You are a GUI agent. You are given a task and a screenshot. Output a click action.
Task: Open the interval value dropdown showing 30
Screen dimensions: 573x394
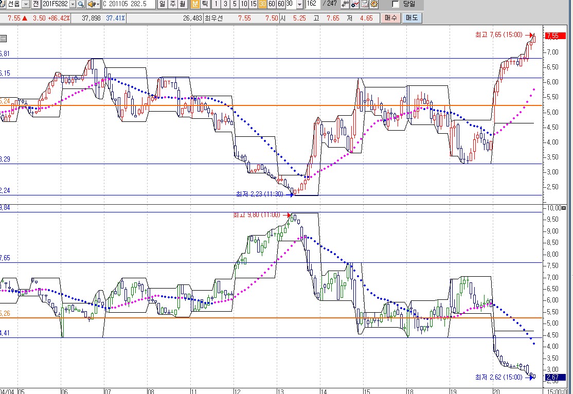(x=299, y=4)
